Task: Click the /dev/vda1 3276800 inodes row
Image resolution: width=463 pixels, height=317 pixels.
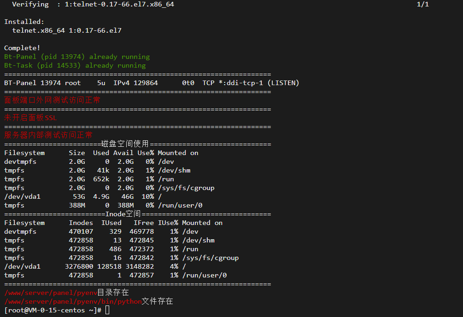Action: point(95,266)
